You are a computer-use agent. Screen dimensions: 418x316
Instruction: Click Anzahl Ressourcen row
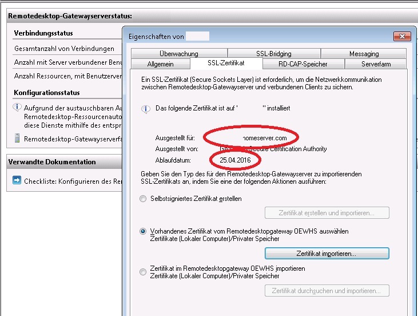coord(68,76)
